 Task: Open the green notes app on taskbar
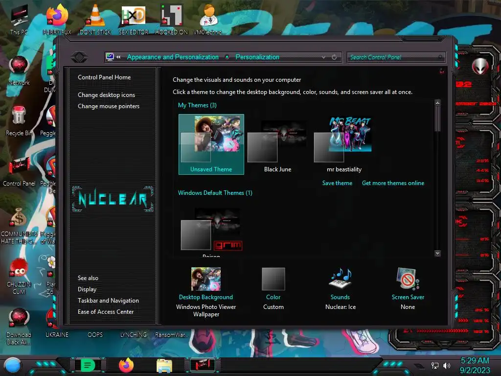pyautogui.click(x=88, y=365)
